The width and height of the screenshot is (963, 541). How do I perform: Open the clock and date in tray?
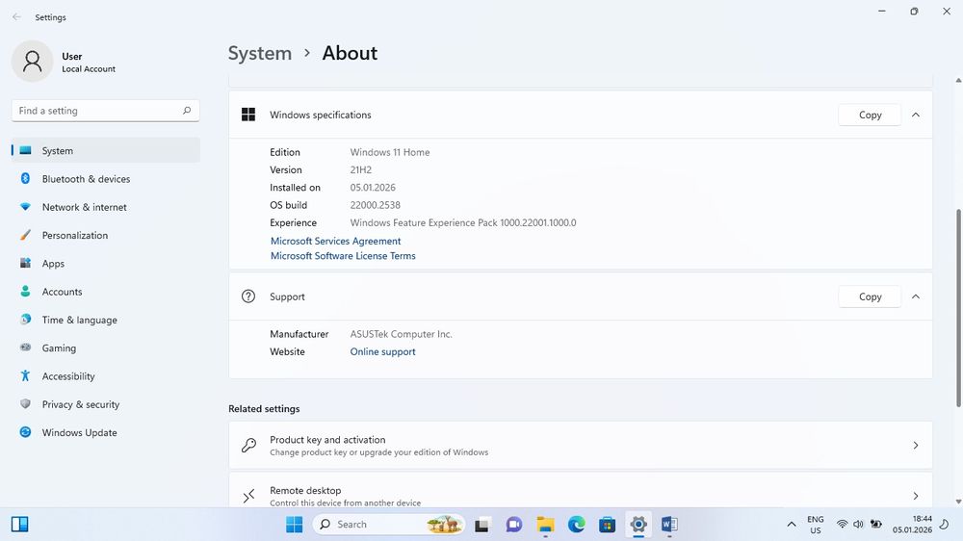pos(913,525)
